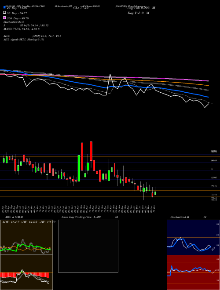Open the empty intraday trading price panel
This screenshot has width=220, height=290.
88,246
